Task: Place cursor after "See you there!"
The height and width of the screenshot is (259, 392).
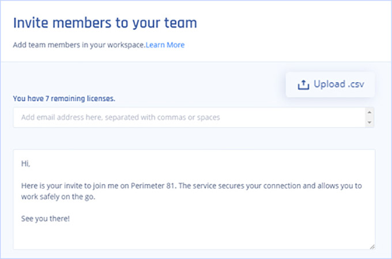Action: (x=70, y=219)
